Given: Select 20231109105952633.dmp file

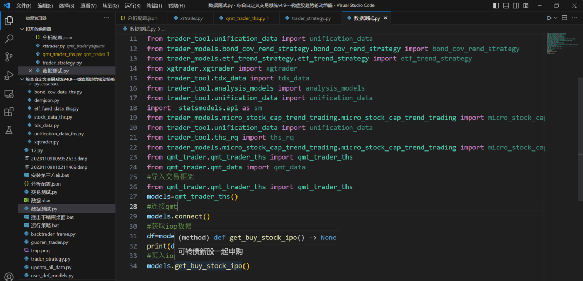Looking at the screenshot, I should [66, 159].
